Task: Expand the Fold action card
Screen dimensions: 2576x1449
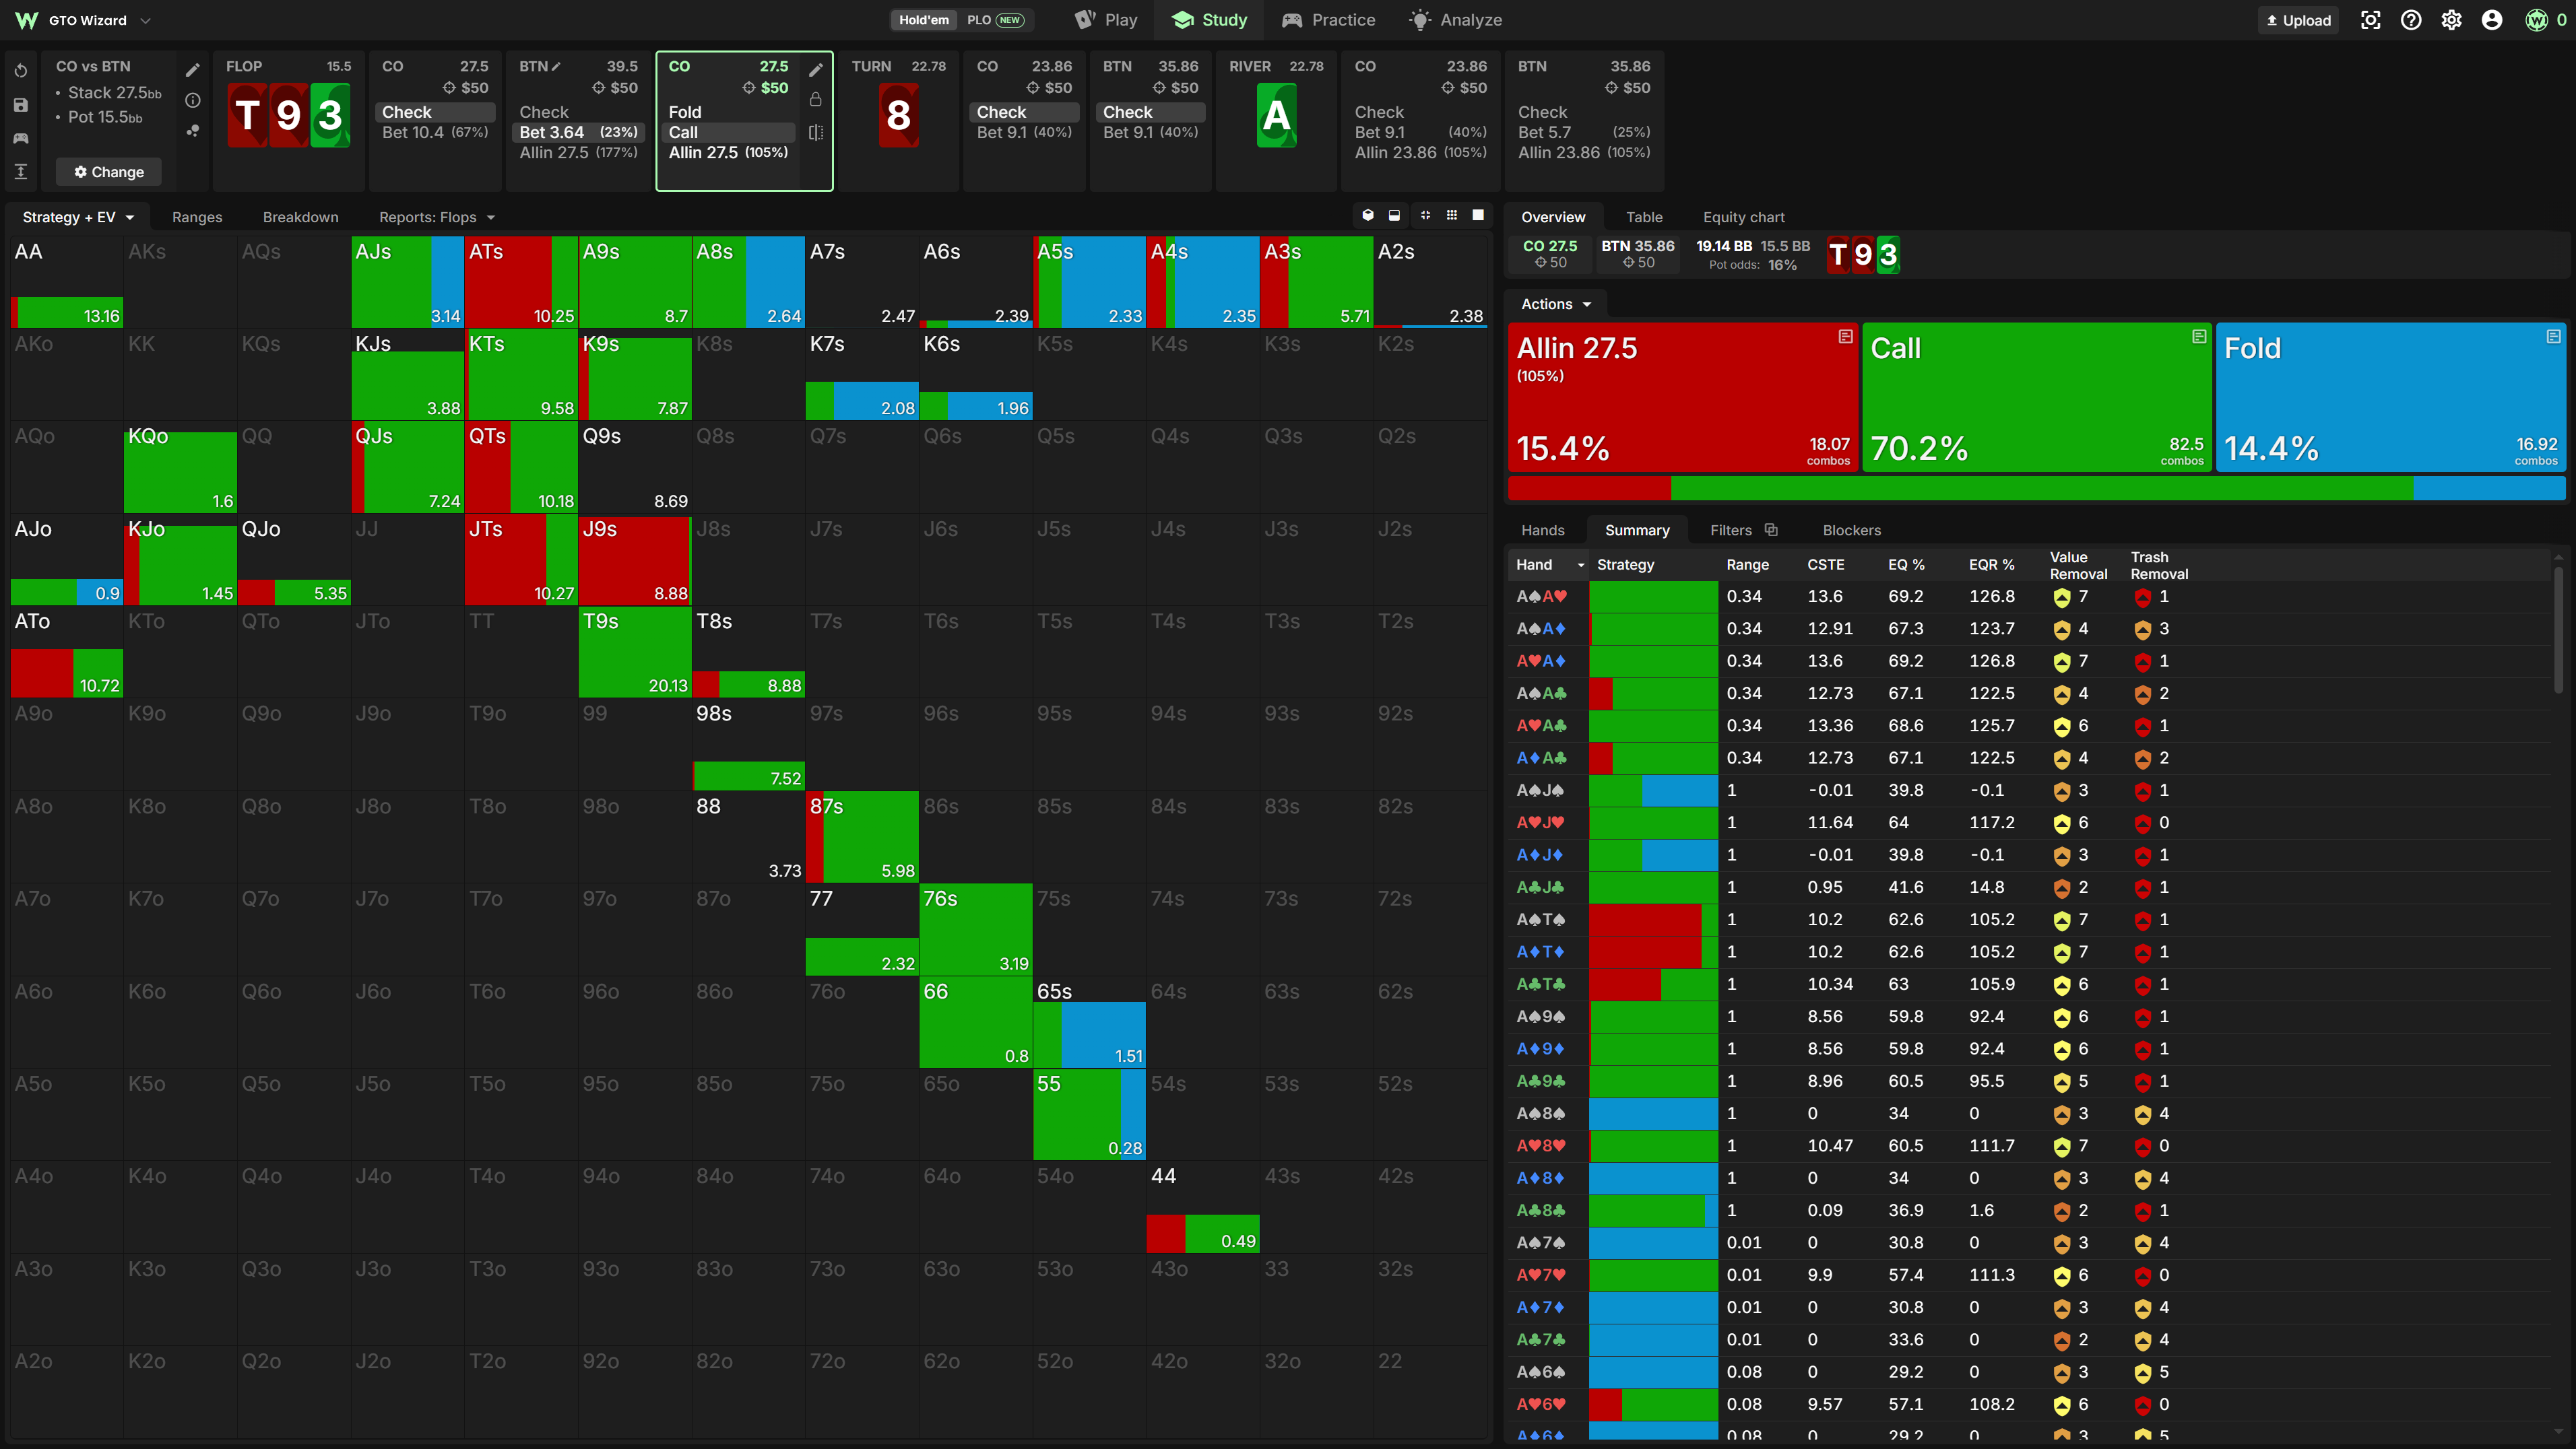Action: tap(2553, 337)
